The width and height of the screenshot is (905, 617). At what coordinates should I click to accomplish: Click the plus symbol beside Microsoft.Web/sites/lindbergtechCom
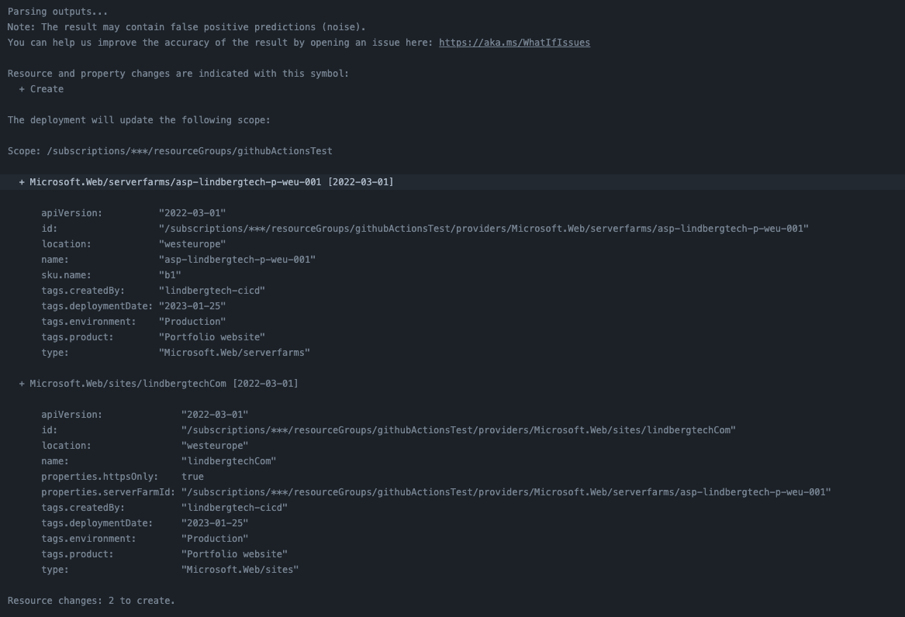(x=22, y=384)
